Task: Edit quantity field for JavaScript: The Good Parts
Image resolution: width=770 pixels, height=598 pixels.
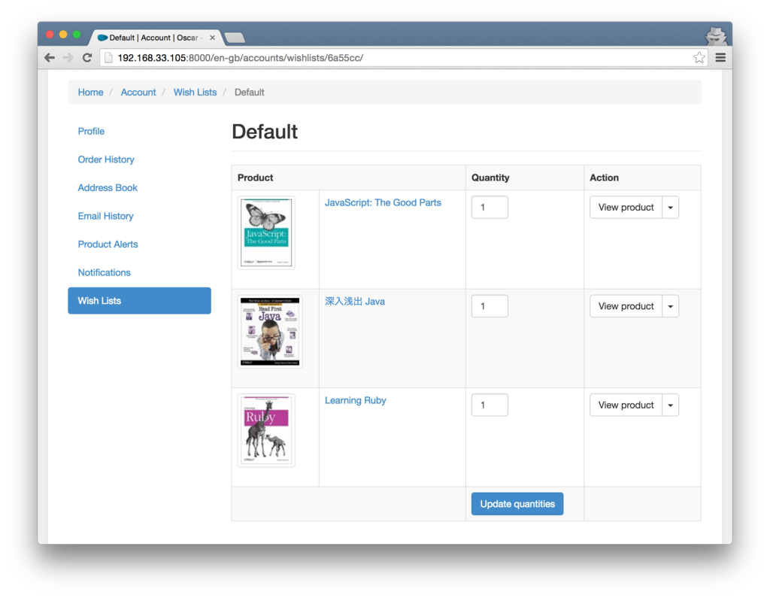Action: [x=490, y=208]
